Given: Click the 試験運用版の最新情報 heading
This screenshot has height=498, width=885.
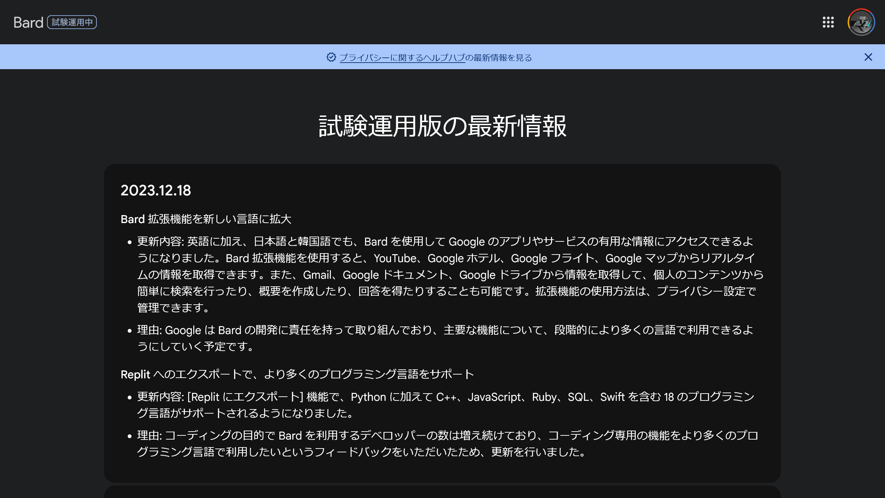Looking at the screenshot, I should click(x=442, y=126).
